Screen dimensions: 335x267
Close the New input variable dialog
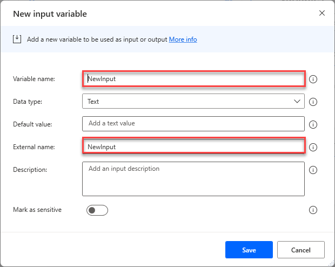321,13
